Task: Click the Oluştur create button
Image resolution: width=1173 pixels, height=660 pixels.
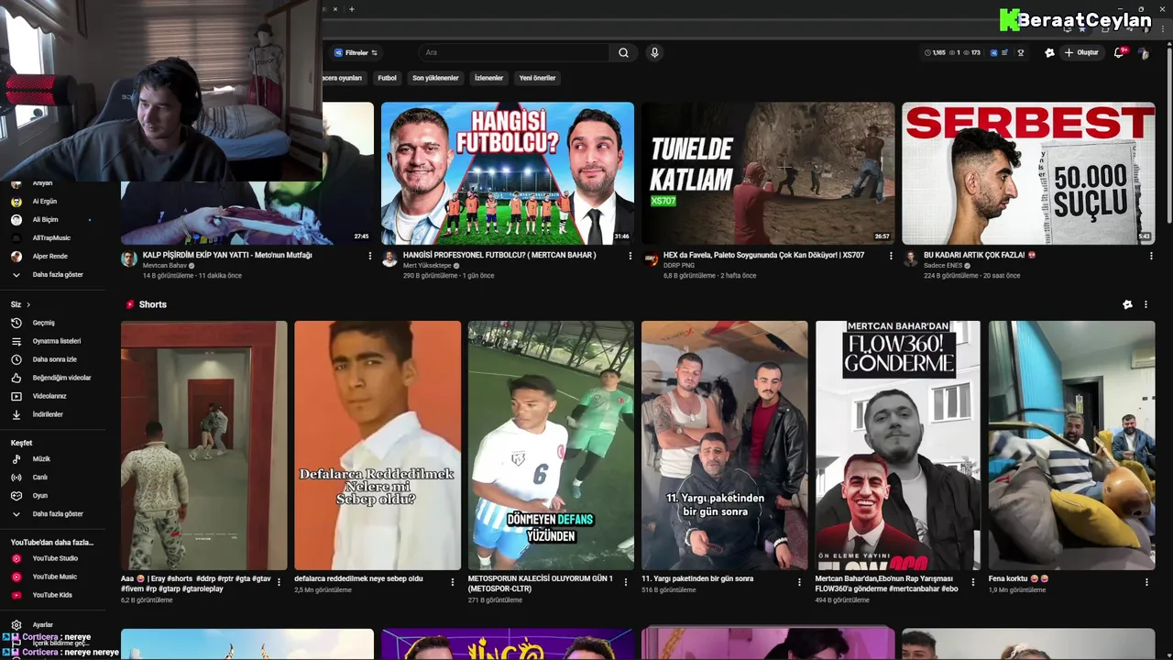Action: (1081, 52)
